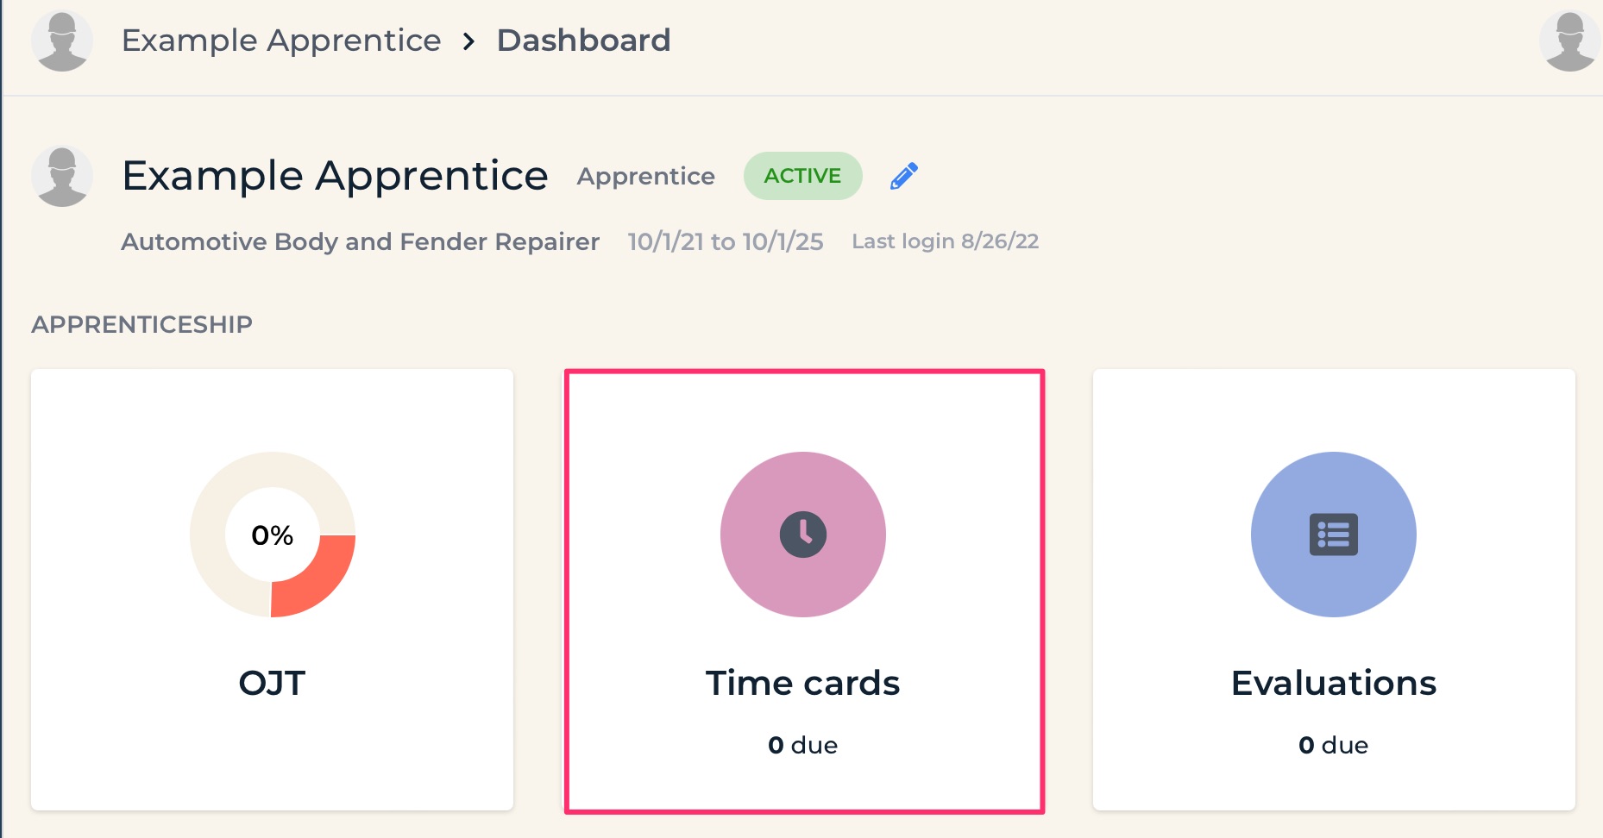
Task: Click the breadcrumb chevron arrow before Dashboard
Action: [x=468, y=41]
